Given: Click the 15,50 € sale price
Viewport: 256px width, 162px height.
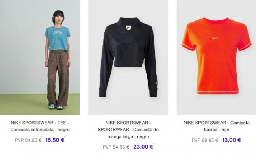Looking at the screenshot, I should click(55, 140).
